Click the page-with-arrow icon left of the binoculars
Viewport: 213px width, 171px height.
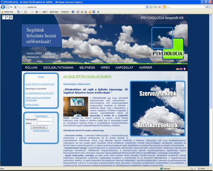click(x=82, y=12)
